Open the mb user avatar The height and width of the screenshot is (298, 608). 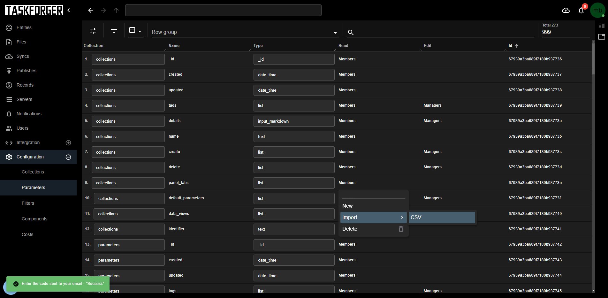click(x=597, y=11)
